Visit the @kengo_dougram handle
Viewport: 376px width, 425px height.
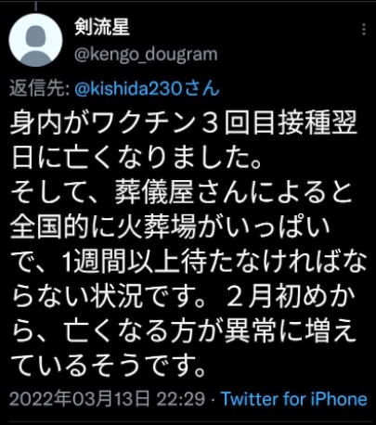146,55
